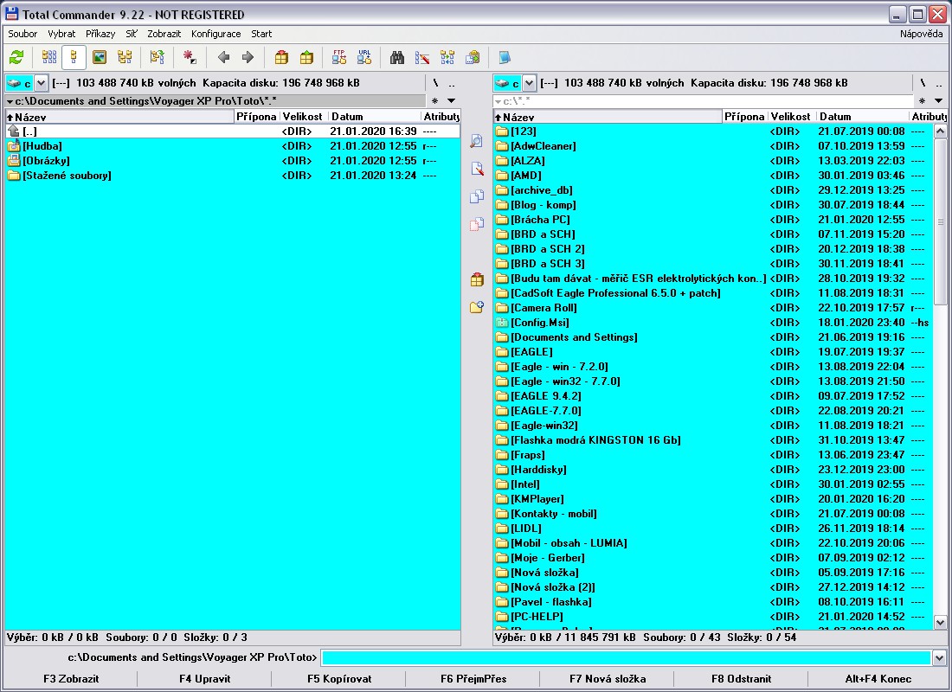This screenshot has width=952, height=692.
Task: Switch to thumbnail view using the picture icon
Action: click(100, 57)
